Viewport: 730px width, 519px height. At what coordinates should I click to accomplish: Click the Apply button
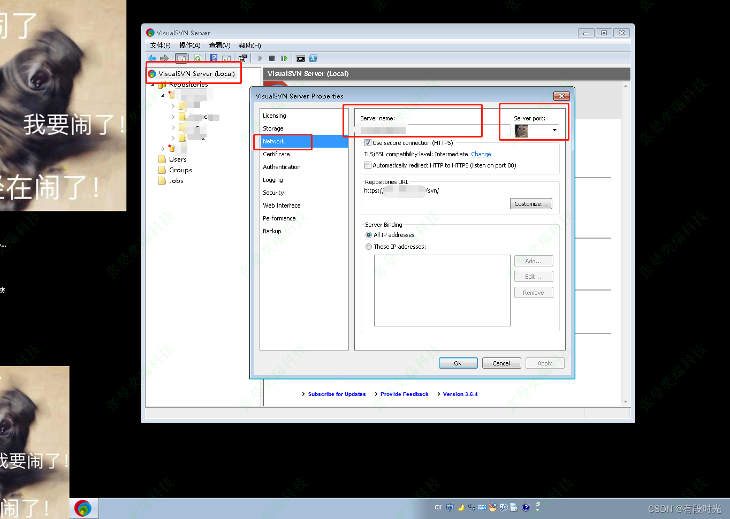pos(545,363)
